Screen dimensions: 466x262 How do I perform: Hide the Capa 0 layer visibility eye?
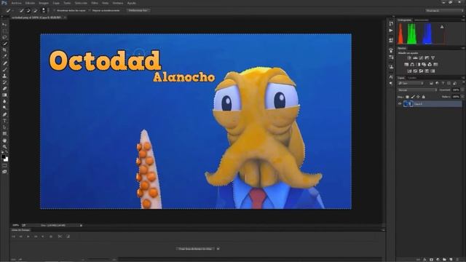pyautogui.click(x=400, y=103)
